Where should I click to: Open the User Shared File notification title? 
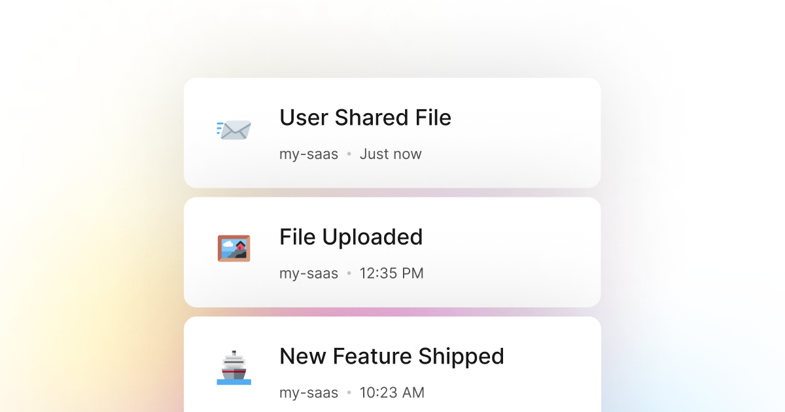[365, 118]
